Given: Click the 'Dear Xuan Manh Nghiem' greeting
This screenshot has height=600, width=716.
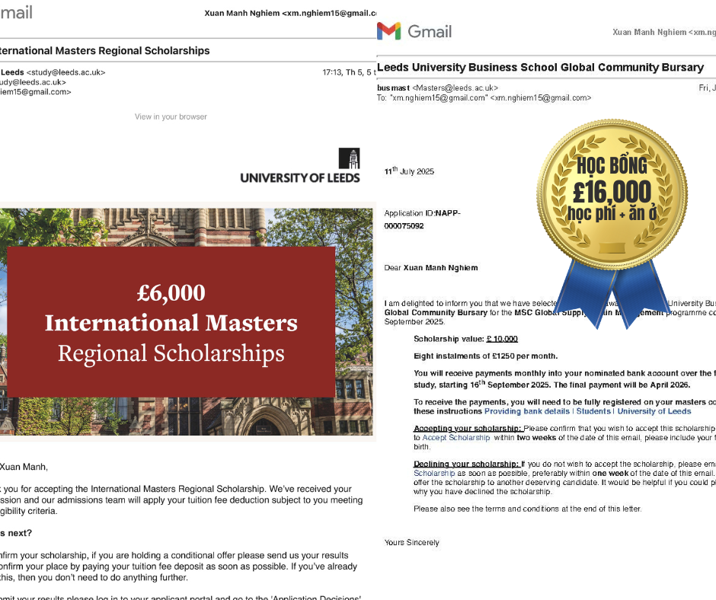Looking at the screenshot, I should pyautogui.click(x=431, y=267).
